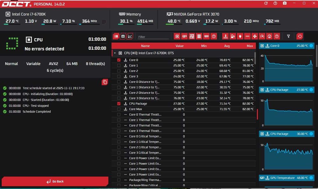Filter sensors by temperature type
The width and height of the screenshot is (318, 189).
[225, 36]
